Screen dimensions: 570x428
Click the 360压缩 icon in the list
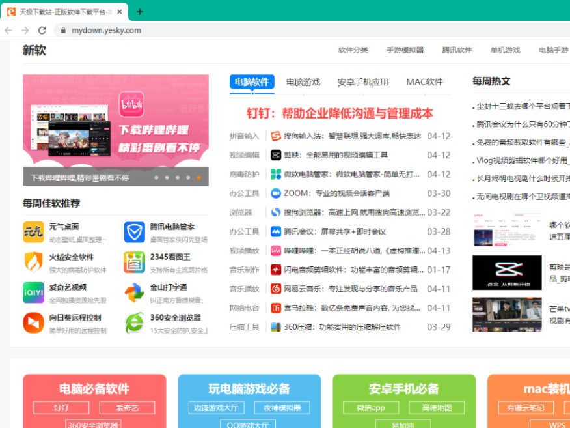276,327
